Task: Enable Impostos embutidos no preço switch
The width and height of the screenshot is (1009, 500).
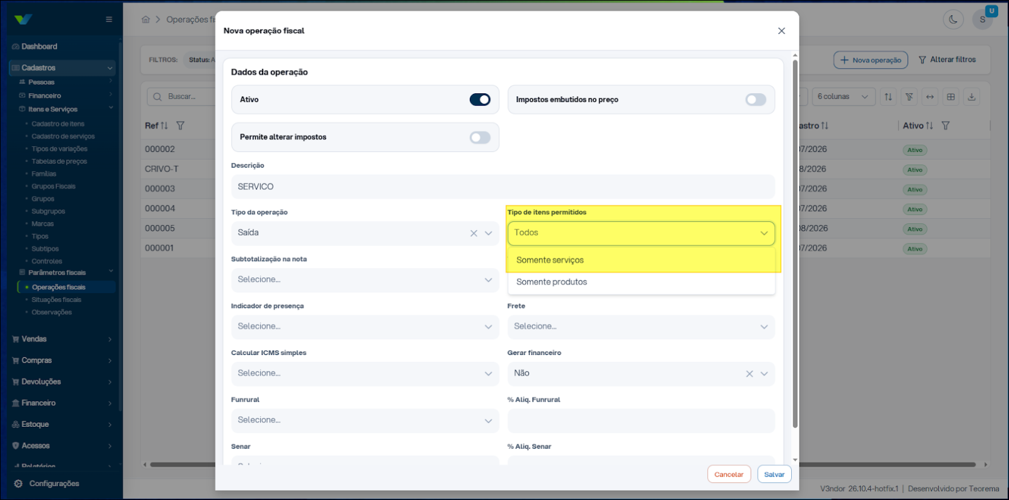Action: (x=756, y=100)
